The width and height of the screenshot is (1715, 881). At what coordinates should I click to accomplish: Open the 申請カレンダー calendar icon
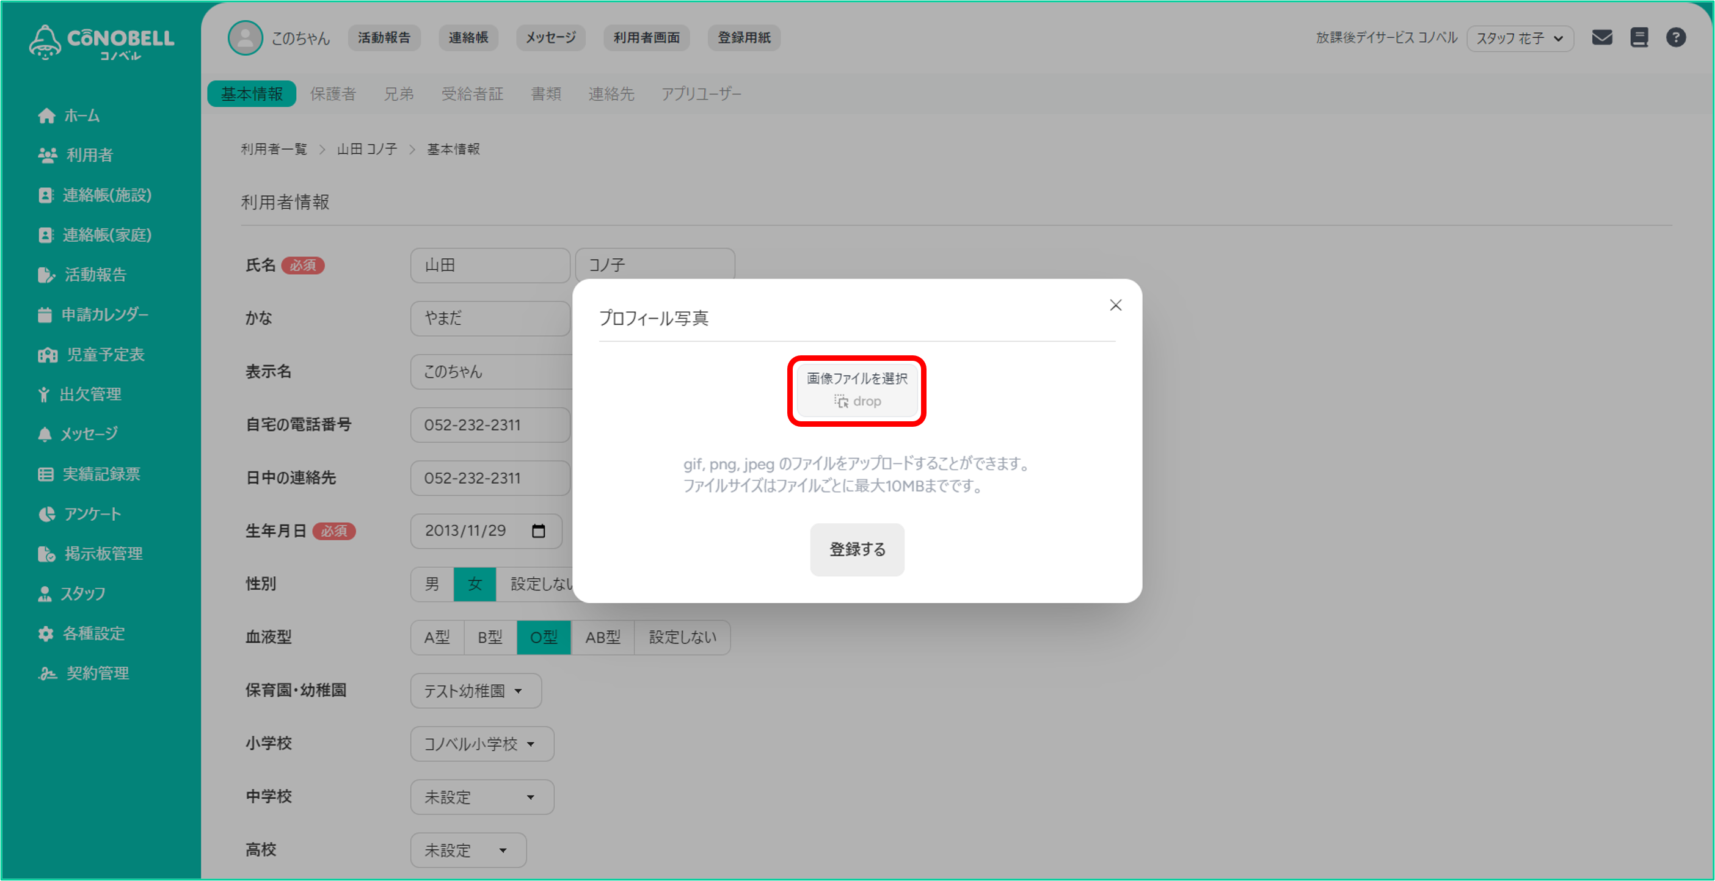click(45, 314)
